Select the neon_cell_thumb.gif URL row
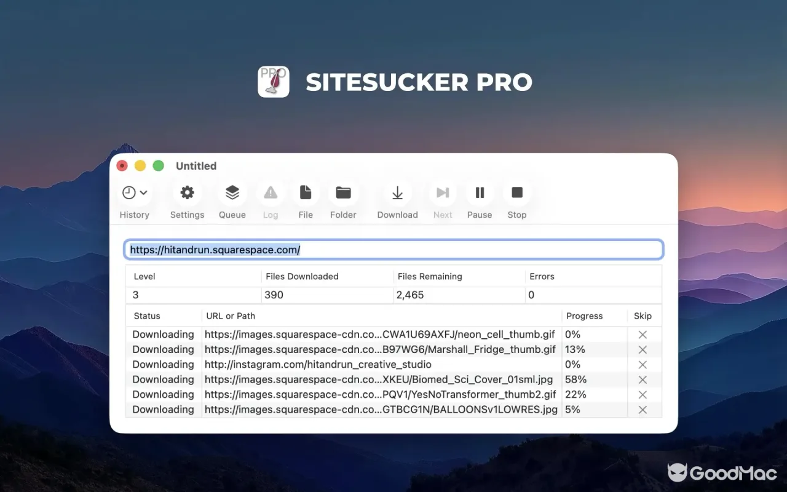 393,335
